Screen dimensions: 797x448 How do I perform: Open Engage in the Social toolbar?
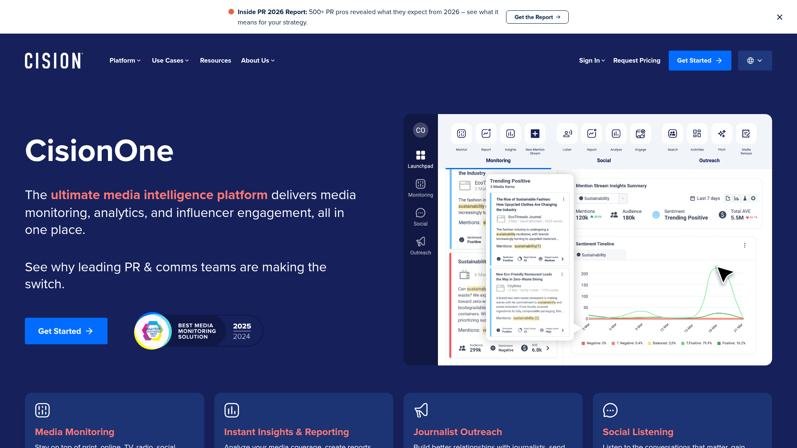pos(641,134)
